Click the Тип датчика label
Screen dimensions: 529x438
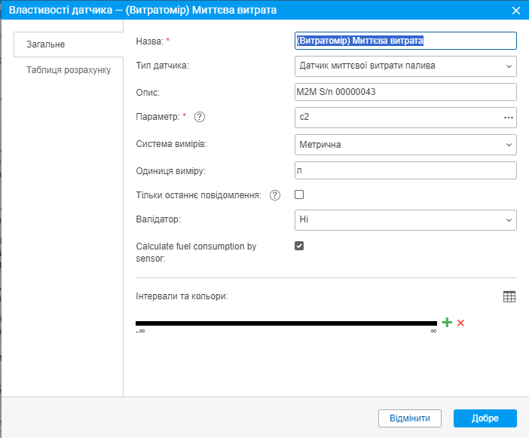click(x=162, y=66)
